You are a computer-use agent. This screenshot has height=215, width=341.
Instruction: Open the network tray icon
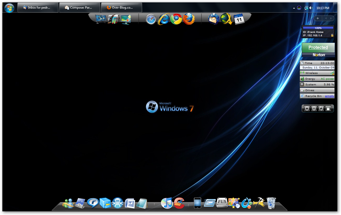[x=306, y=8]
